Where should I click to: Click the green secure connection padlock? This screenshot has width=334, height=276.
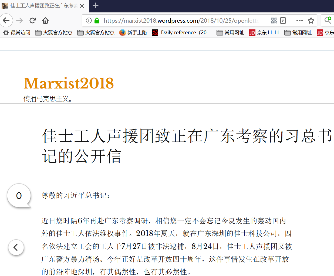coord(97,21)
